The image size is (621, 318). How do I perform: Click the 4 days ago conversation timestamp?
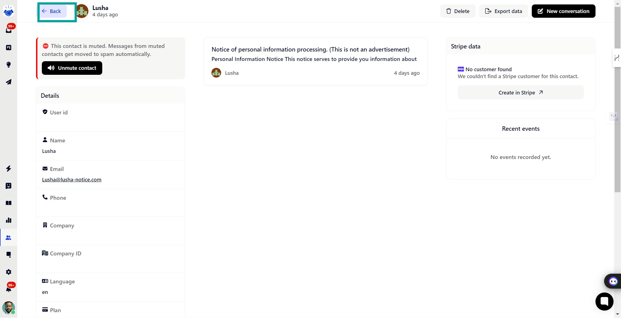point(407,73)
